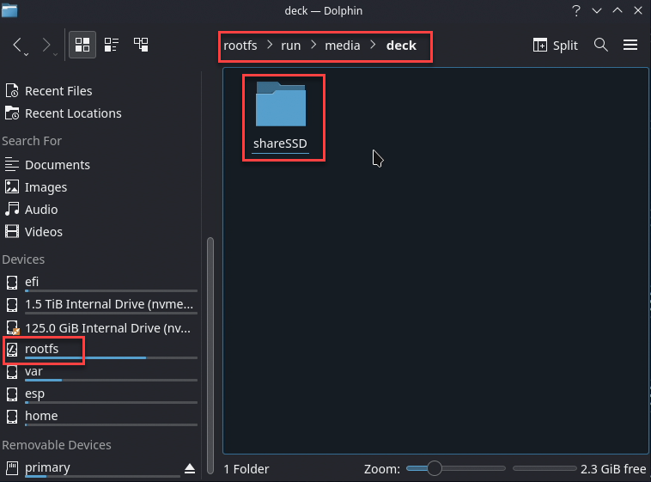Screen dimensions: 651x482
Task: Click the Search For section header
Action: [x=32, y=141]
